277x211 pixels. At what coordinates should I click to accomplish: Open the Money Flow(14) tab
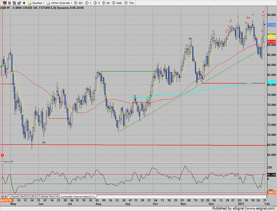50,196
